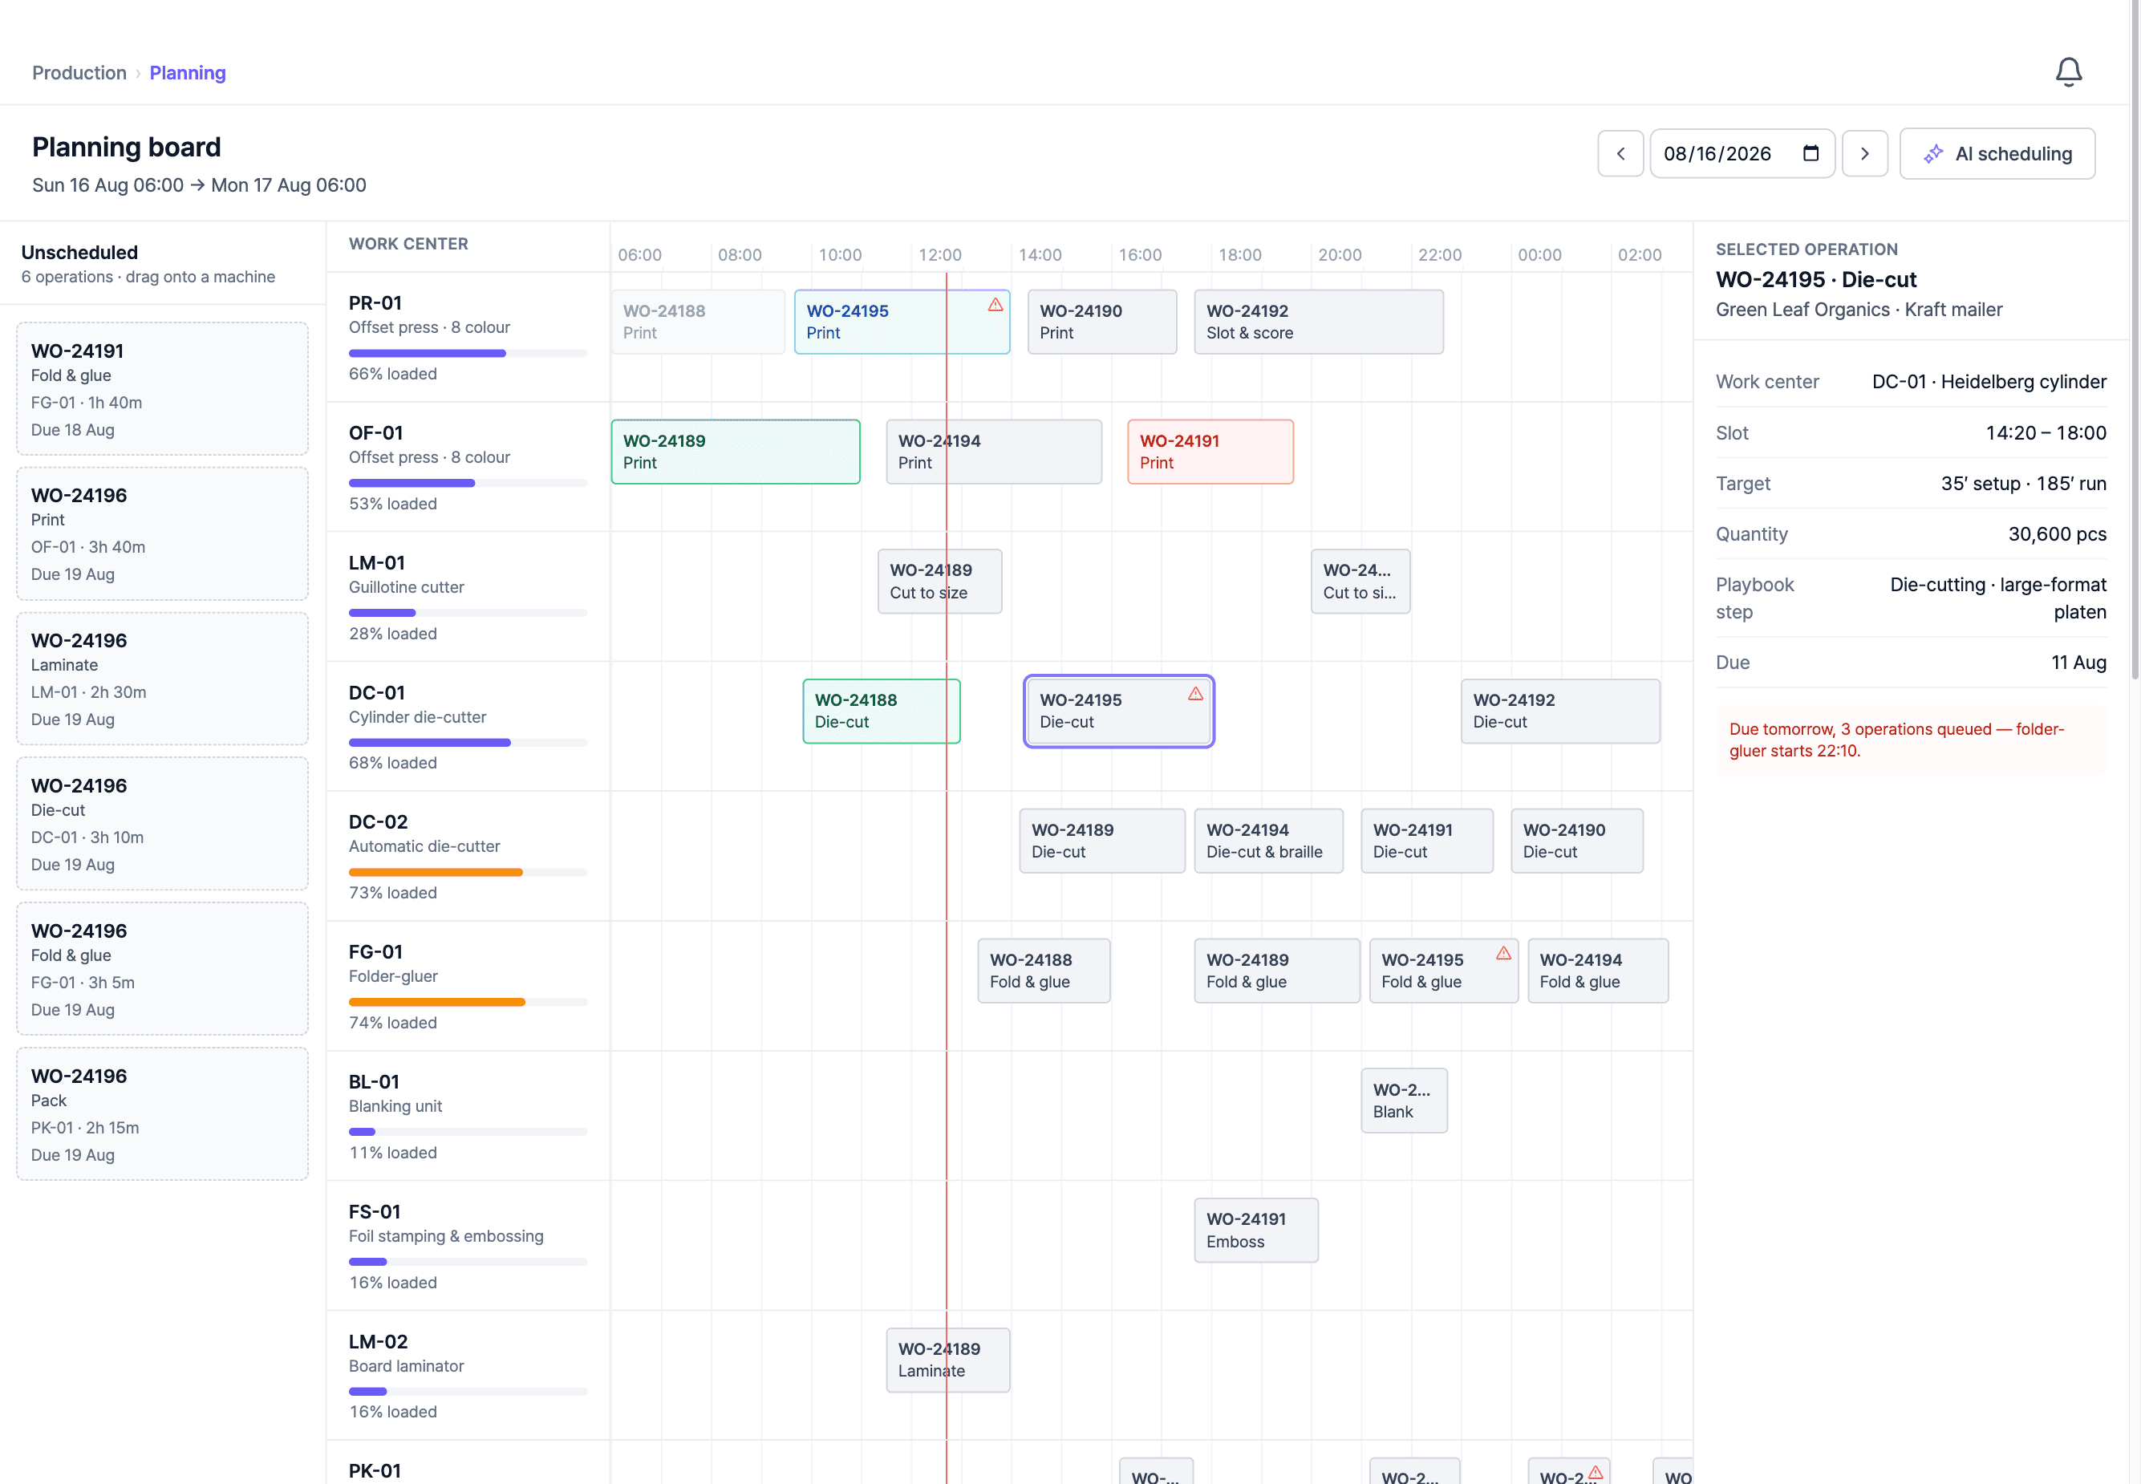Image resolution: width=2141 pixels, height=1484 pixels.
Task: Open WO-24194 Die-cut & braille operation
Action: click(x=1268, y=841)
